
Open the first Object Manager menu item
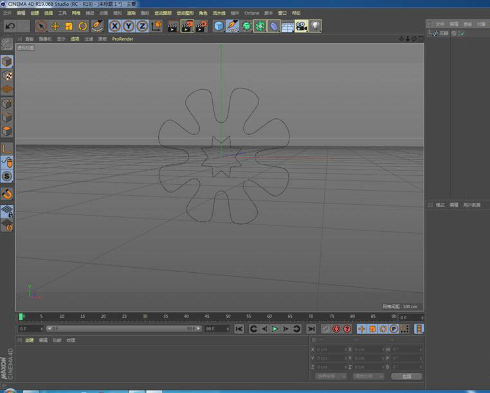point(440,24)
